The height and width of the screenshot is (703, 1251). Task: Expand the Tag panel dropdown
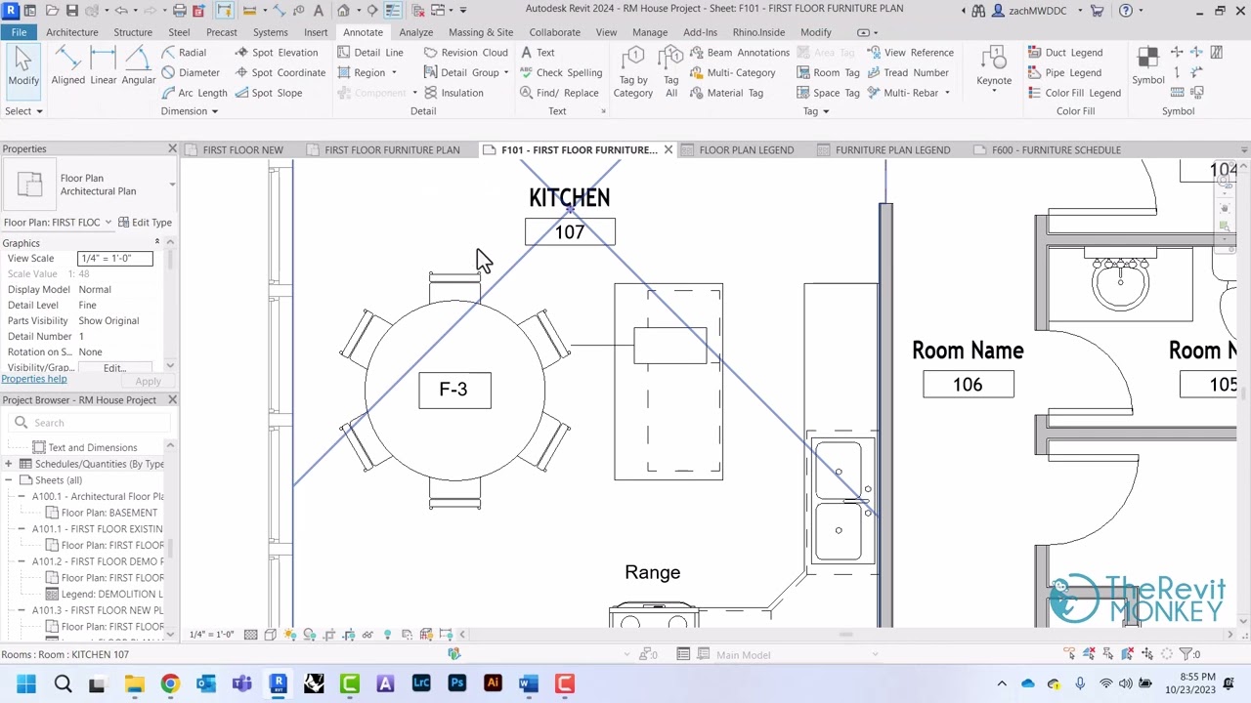click(x=816, y=111)
